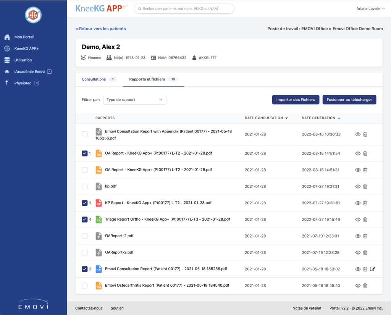
Task: Delete the Consultation Report with Appendix file
Action: point(365,134)
